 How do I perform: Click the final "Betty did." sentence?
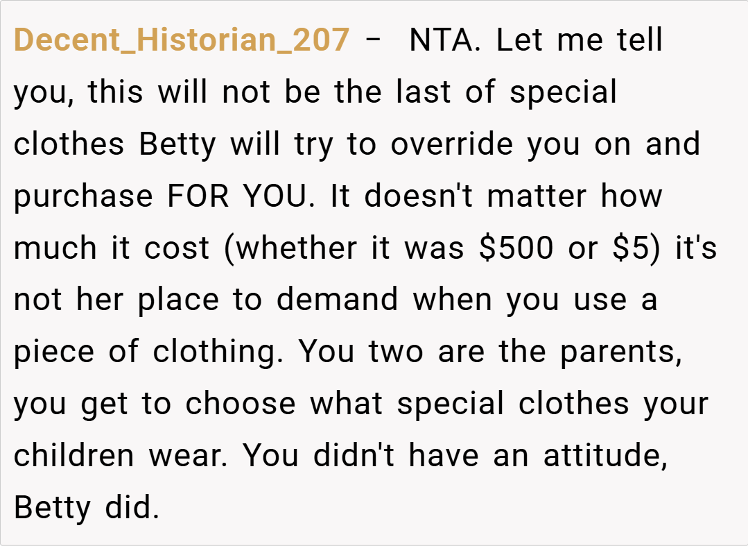coord(87,508)
